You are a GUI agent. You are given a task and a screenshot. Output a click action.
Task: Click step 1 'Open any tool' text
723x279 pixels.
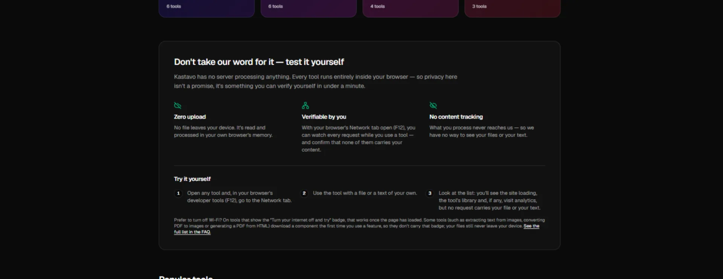click(239, 197)
